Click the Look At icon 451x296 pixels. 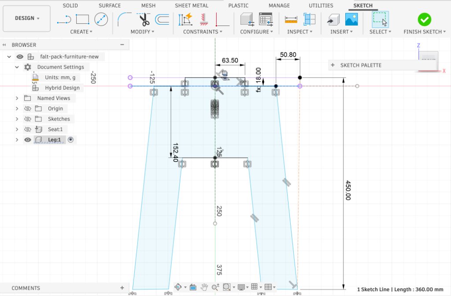click(193, 287)
